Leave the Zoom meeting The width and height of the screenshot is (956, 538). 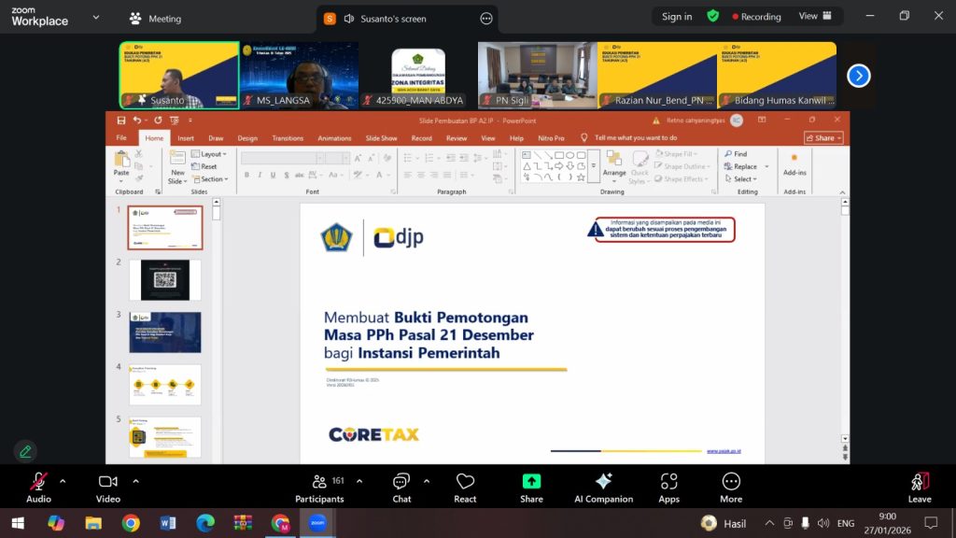pyautogui.click(x=920, y=486)
